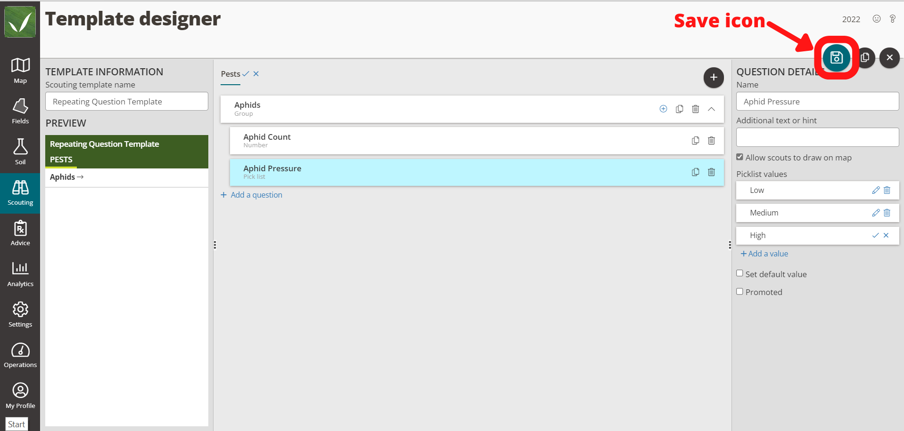Edit the Medium picklist value
Image resolution: width=904 pixels, height=431 pixels.
tap(876, 213)
